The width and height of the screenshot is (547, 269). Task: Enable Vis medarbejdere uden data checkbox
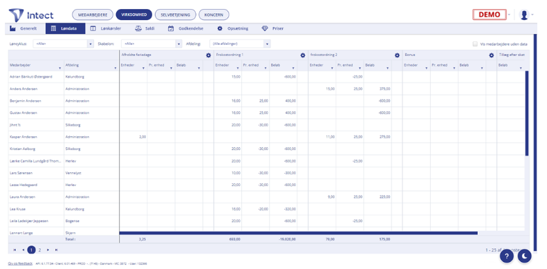(x=475, y=44)
